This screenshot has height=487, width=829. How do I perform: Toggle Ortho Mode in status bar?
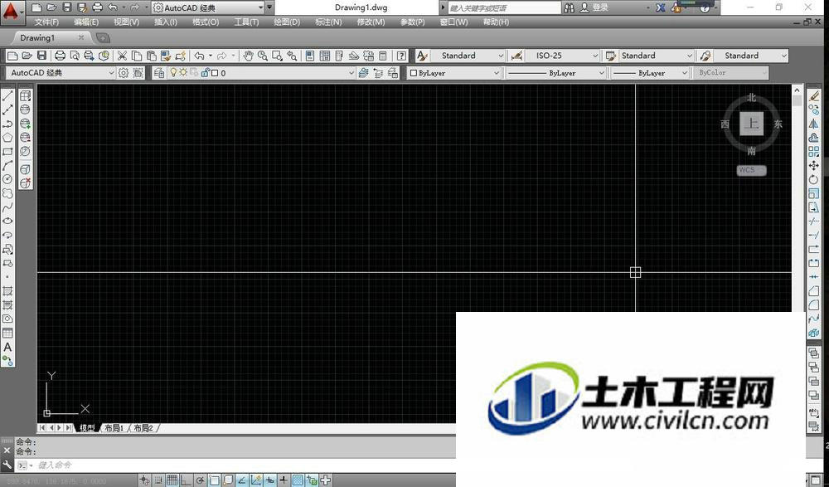click(x=186, y=480)
